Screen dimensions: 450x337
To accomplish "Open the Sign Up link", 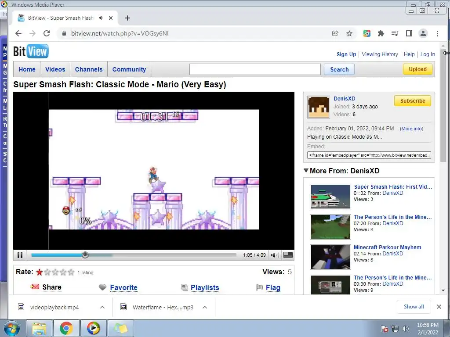I will pyautogui.click(x=346, y=54).
